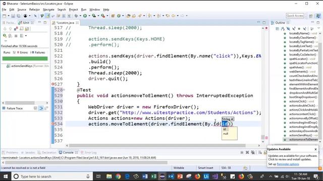Viewport: 323px width, 181px height.
Task: Click the New file toolbar icon
Action: pos(4,16)
